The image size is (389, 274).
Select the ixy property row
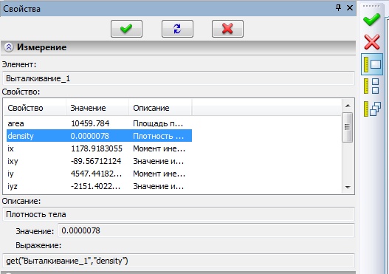click(x=99, y=161)
